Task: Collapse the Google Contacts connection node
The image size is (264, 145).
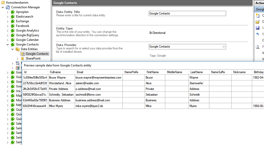Action: 7,44
